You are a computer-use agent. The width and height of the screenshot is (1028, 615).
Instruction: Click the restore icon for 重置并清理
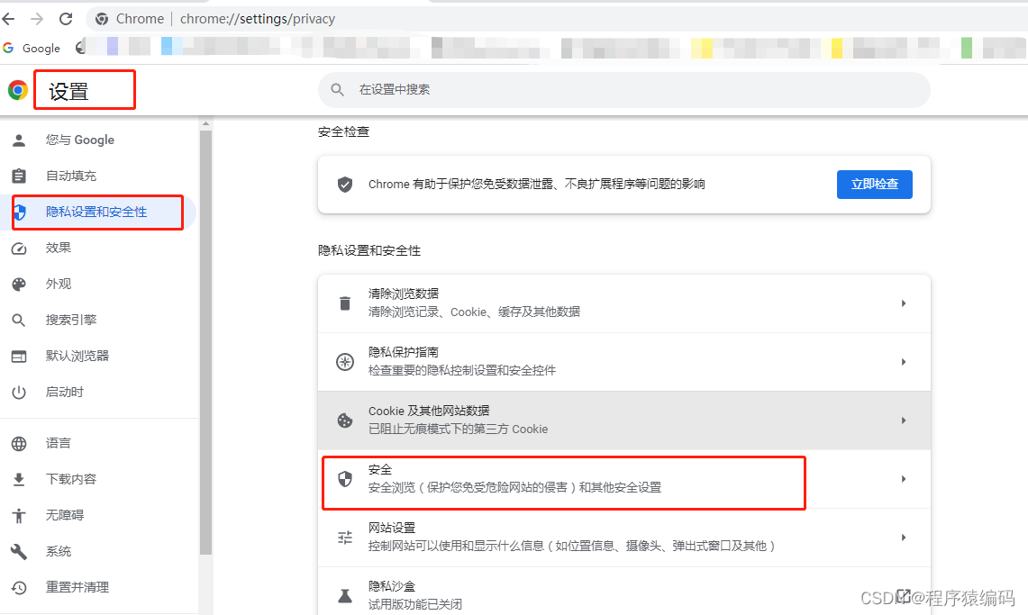(19, 587)
